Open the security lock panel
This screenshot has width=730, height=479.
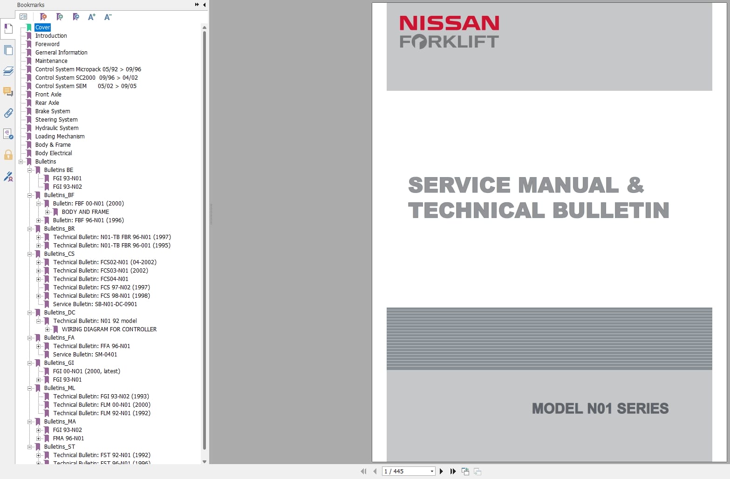[8, 155]
